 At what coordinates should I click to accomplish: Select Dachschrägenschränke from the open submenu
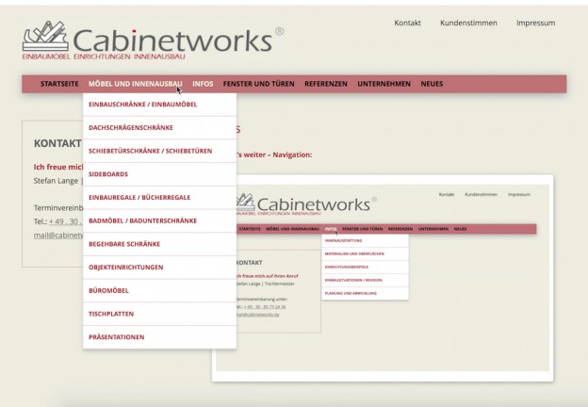[130, 127]
